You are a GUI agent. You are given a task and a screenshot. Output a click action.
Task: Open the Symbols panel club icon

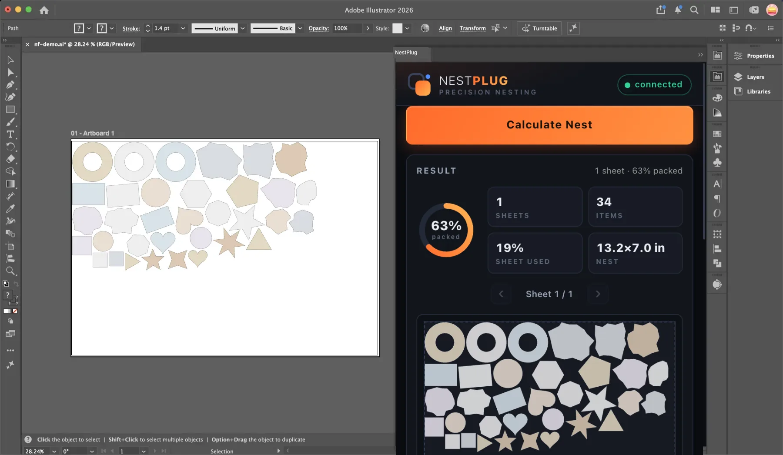point(717,163)
